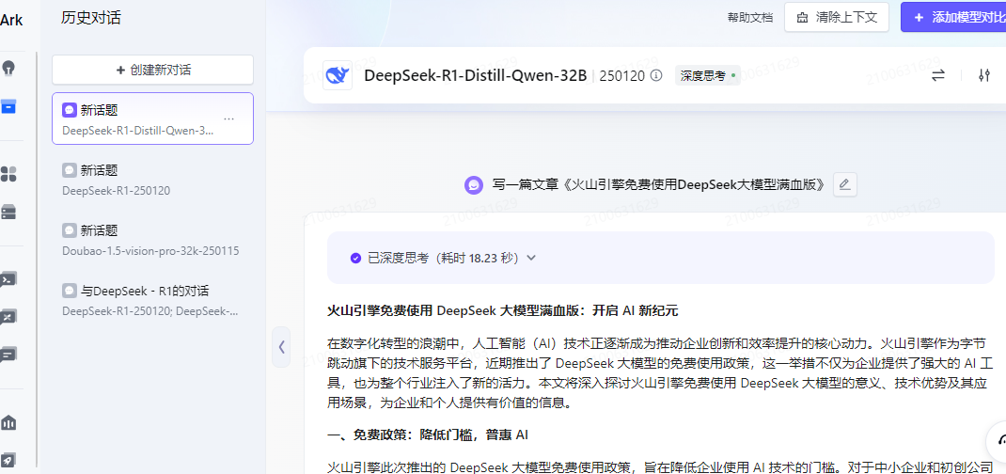Collapse the history sidebar with the chevron handle

[281, 347]
